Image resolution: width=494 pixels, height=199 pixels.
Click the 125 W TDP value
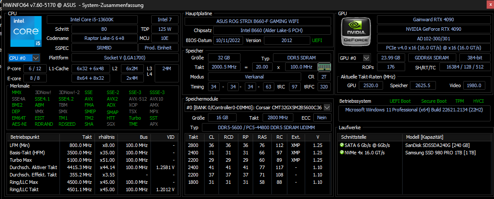click(165, 29)
